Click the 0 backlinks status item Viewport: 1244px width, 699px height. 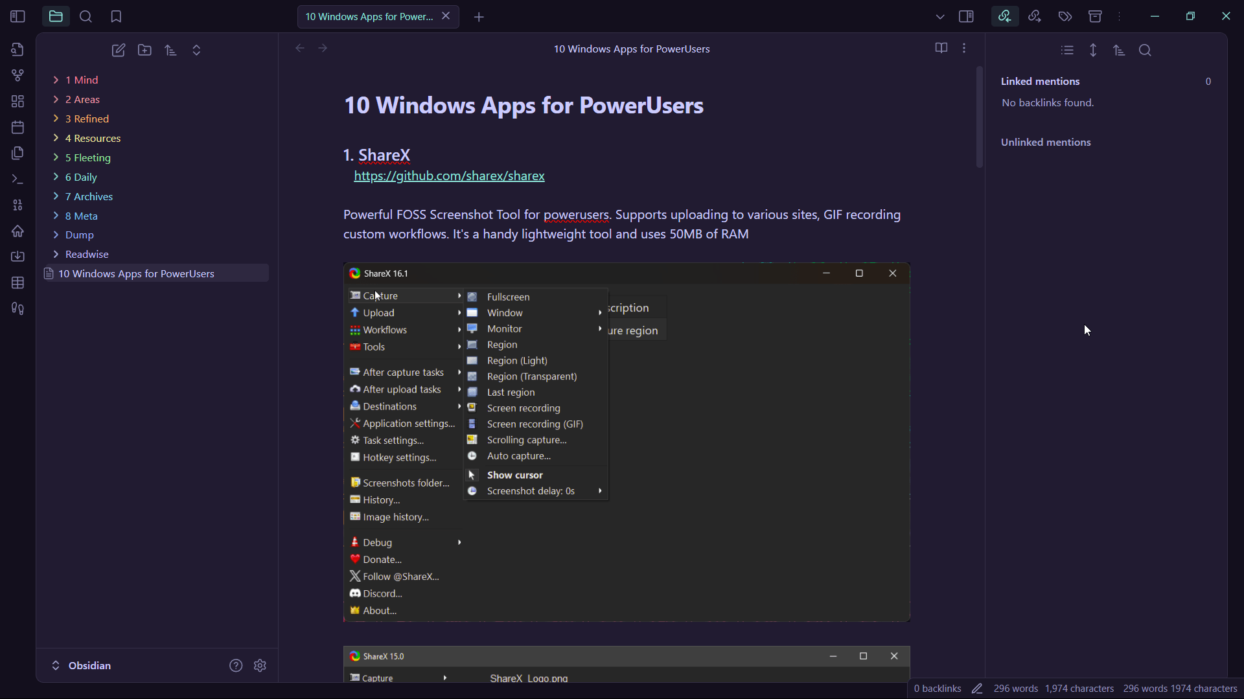pyautogui.click(x=938, y=689)
